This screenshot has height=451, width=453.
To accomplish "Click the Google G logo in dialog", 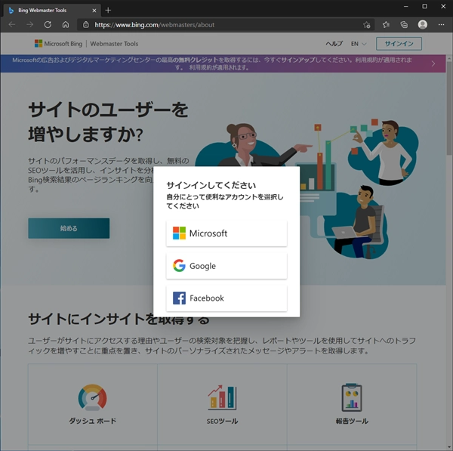I will coord(179,266).
